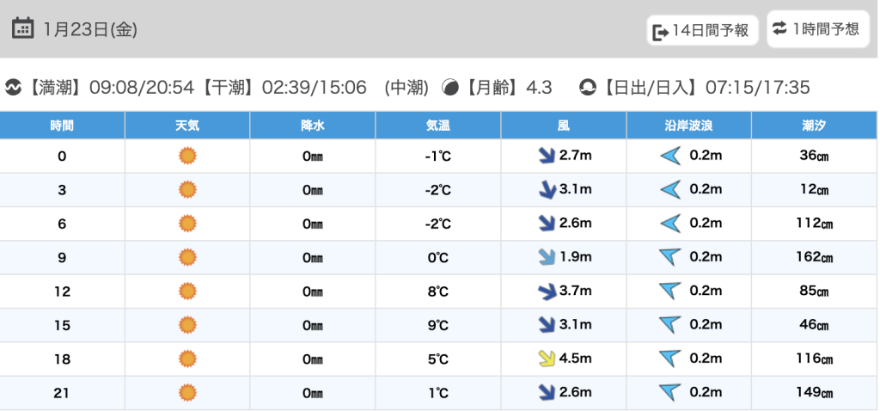Click the wave direction arrow at hour 3
This screenshot has height=411, width=880.
669,190
